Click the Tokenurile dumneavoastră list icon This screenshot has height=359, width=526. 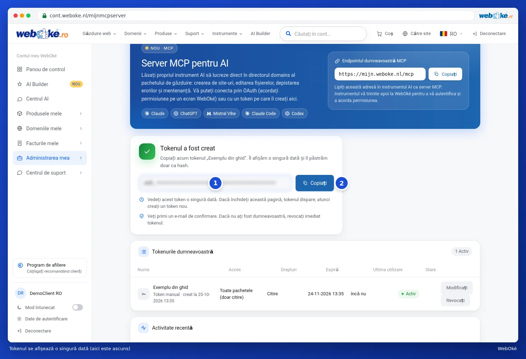pos(144,252)
